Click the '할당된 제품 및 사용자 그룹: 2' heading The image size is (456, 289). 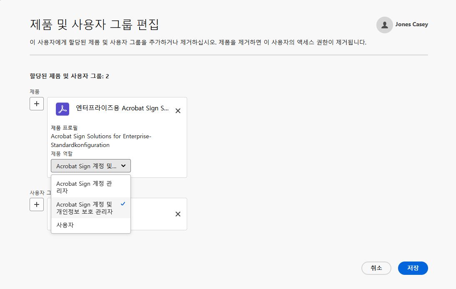coord(69,76)
